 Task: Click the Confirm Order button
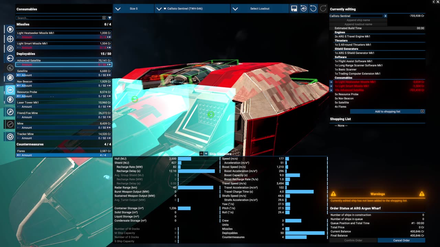353,240
